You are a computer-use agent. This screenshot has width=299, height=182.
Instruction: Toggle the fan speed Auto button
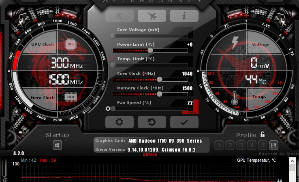[192, 112]
